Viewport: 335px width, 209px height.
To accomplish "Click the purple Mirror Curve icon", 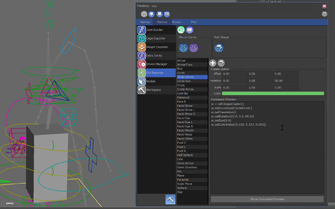I will tap(194, 48).
